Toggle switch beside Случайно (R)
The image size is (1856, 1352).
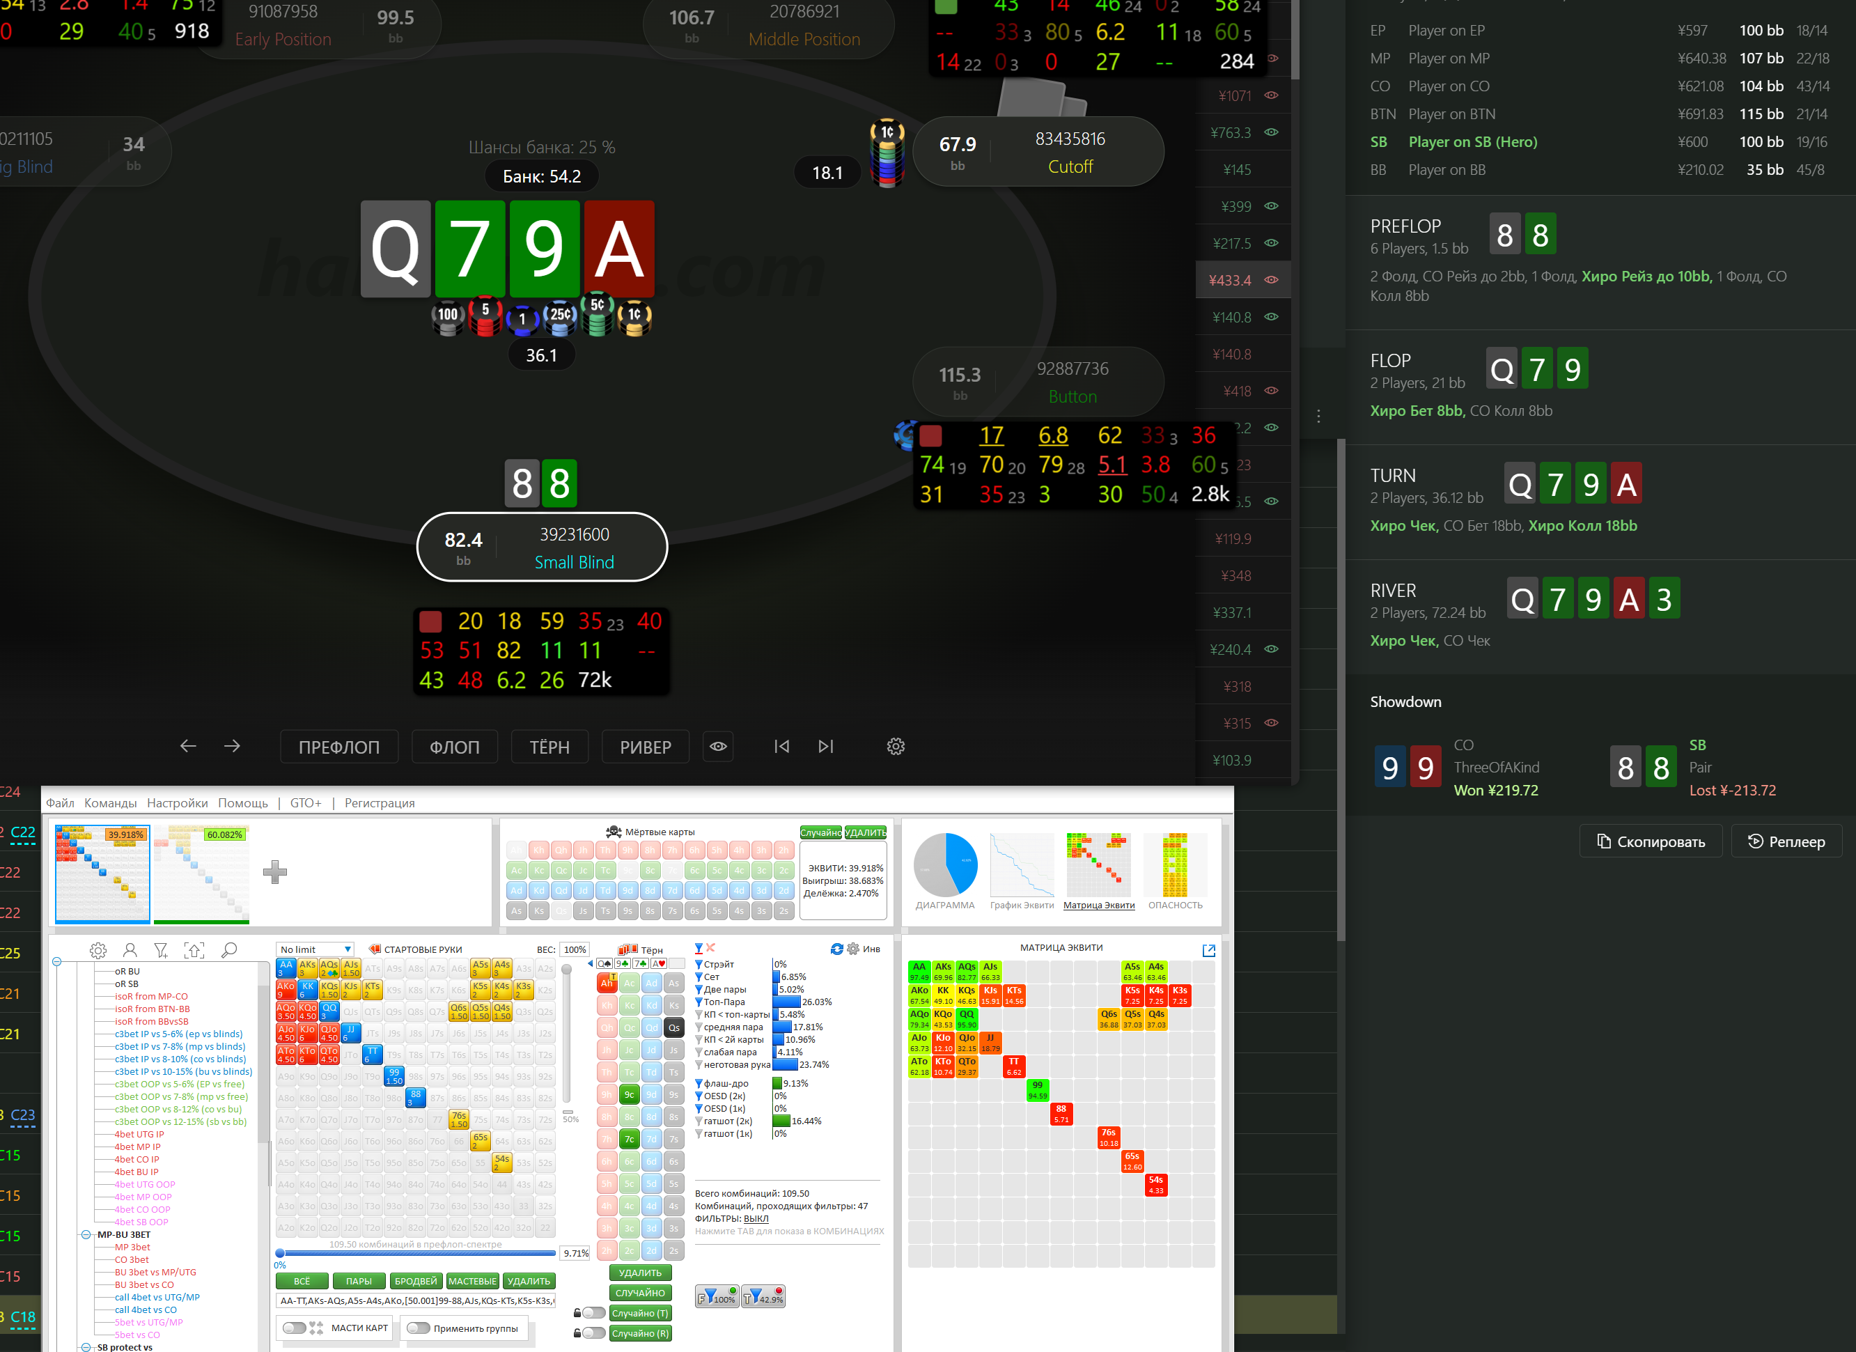(x=594, y=1333)
